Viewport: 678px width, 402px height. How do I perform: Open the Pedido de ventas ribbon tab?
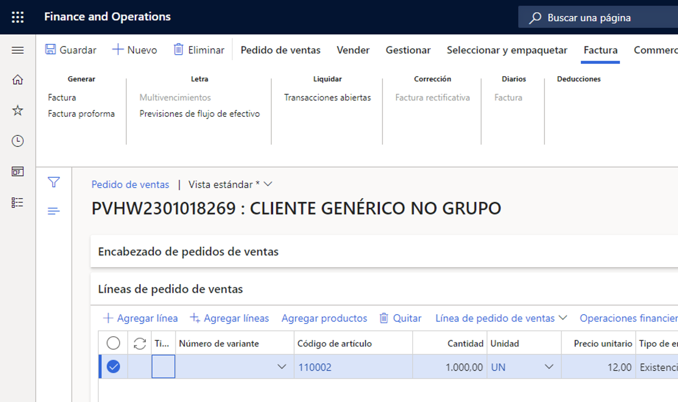pyautogui.click(x=280, y=50)
